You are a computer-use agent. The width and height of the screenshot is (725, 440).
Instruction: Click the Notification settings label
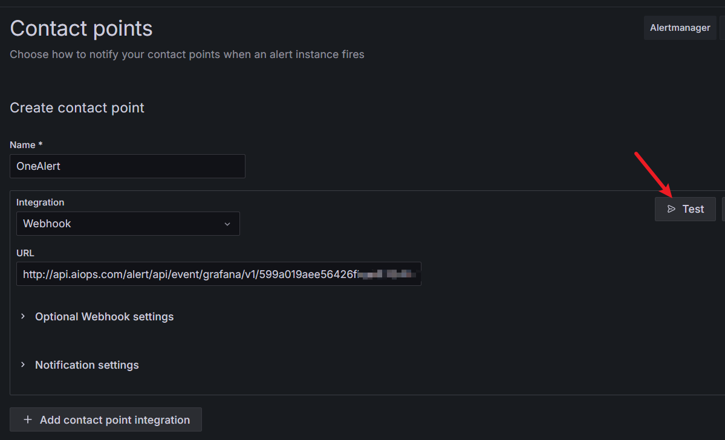pos(87,365)
